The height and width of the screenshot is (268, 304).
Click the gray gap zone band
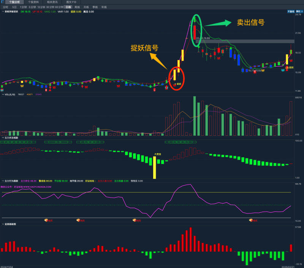pos(245,41)
